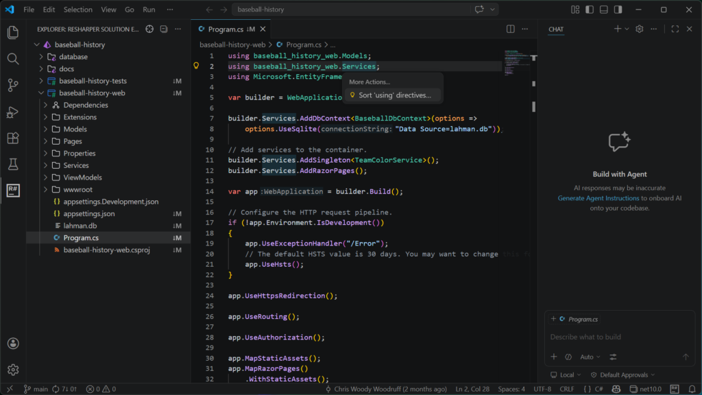Split the editor to the right
The width and height of the screenshot is (702, 395).
511,29
